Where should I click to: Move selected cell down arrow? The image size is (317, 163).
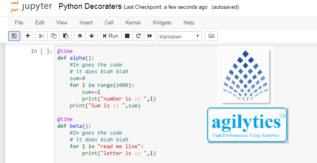tap(92, 36)
